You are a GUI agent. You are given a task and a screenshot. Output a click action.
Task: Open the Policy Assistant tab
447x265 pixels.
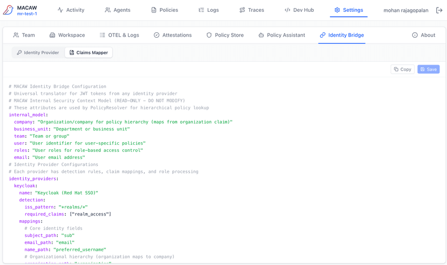coord(282,35)
